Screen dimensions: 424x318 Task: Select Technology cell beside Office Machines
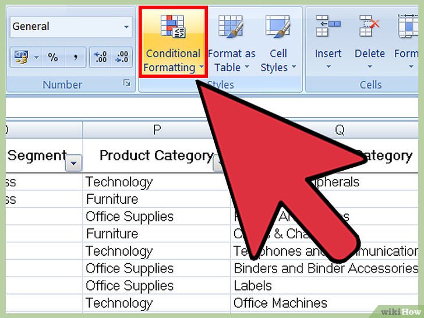[x=157, y=303]
